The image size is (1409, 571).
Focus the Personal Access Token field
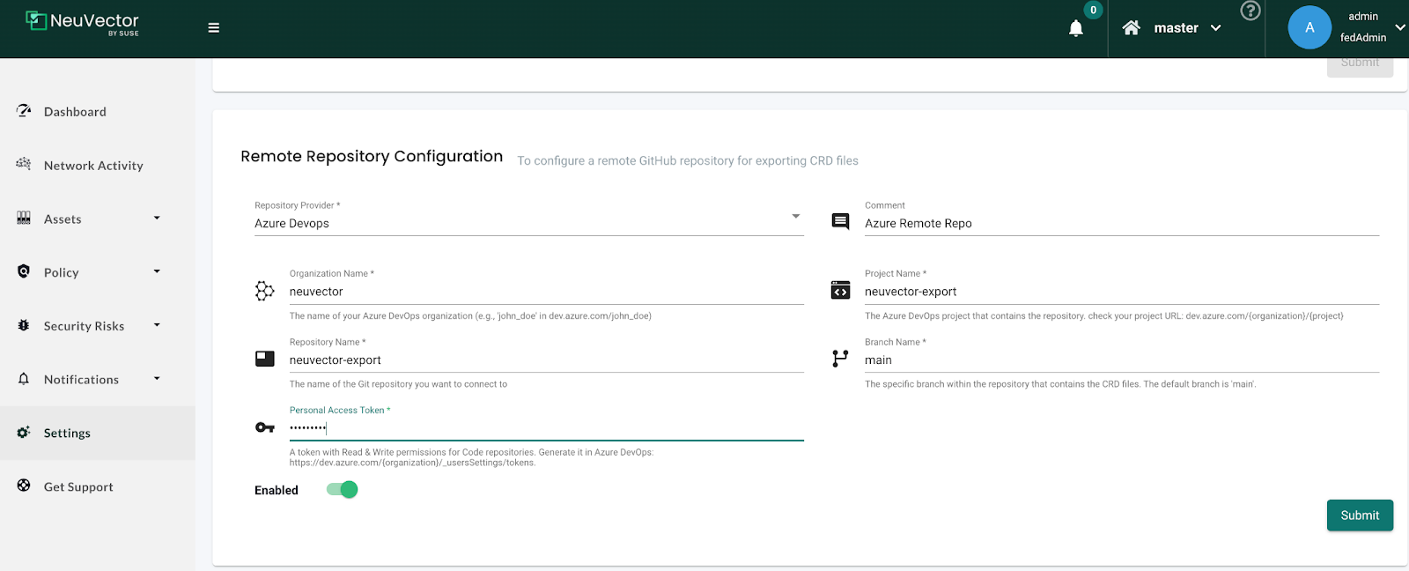(x=546, y=428)
